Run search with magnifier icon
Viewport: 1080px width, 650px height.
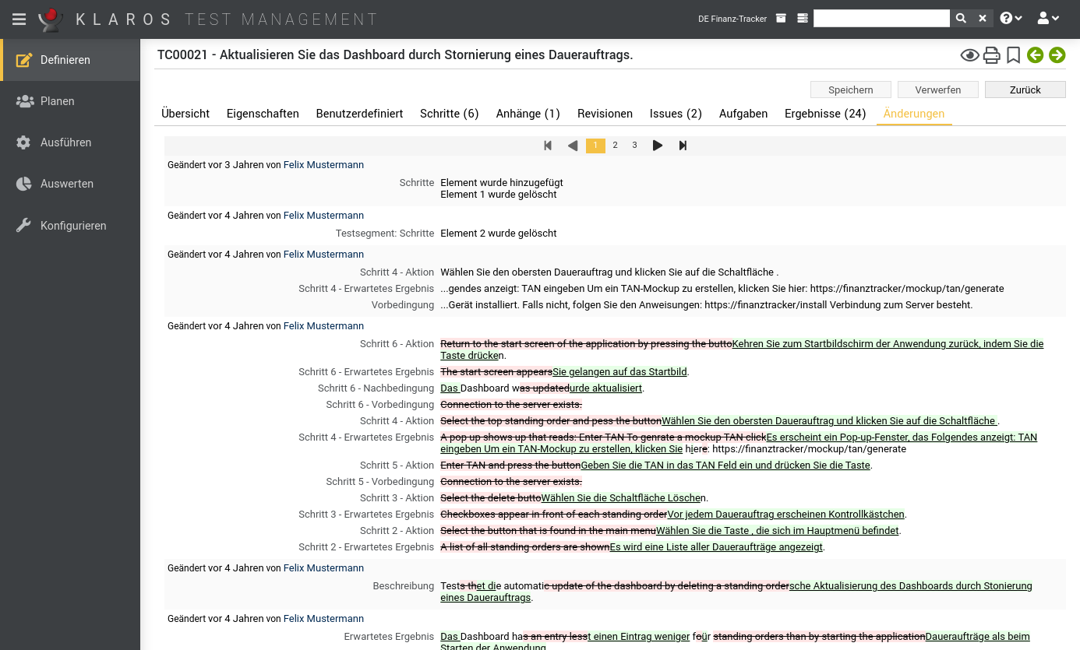(961, 18)
